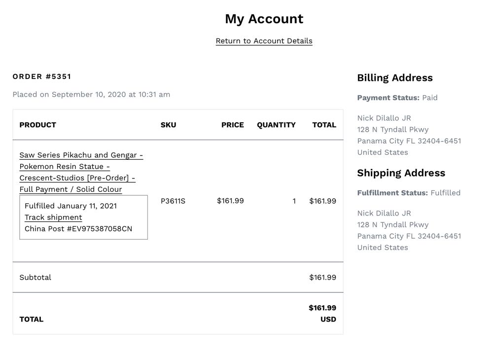Click the bold $161.99 USD grand total
Screen dimensions: 493x364
click(x=322, y=313)
